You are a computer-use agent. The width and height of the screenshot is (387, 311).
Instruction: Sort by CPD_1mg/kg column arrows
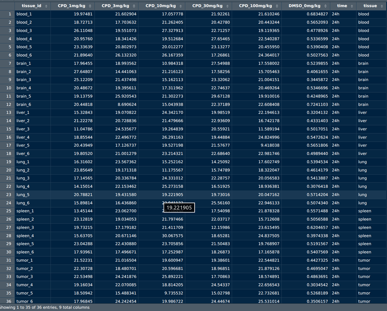click(90, 6)
